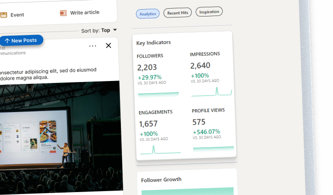Select the Impressions value 2,640
Screen dimensions: 333x195
pos(200,66)
